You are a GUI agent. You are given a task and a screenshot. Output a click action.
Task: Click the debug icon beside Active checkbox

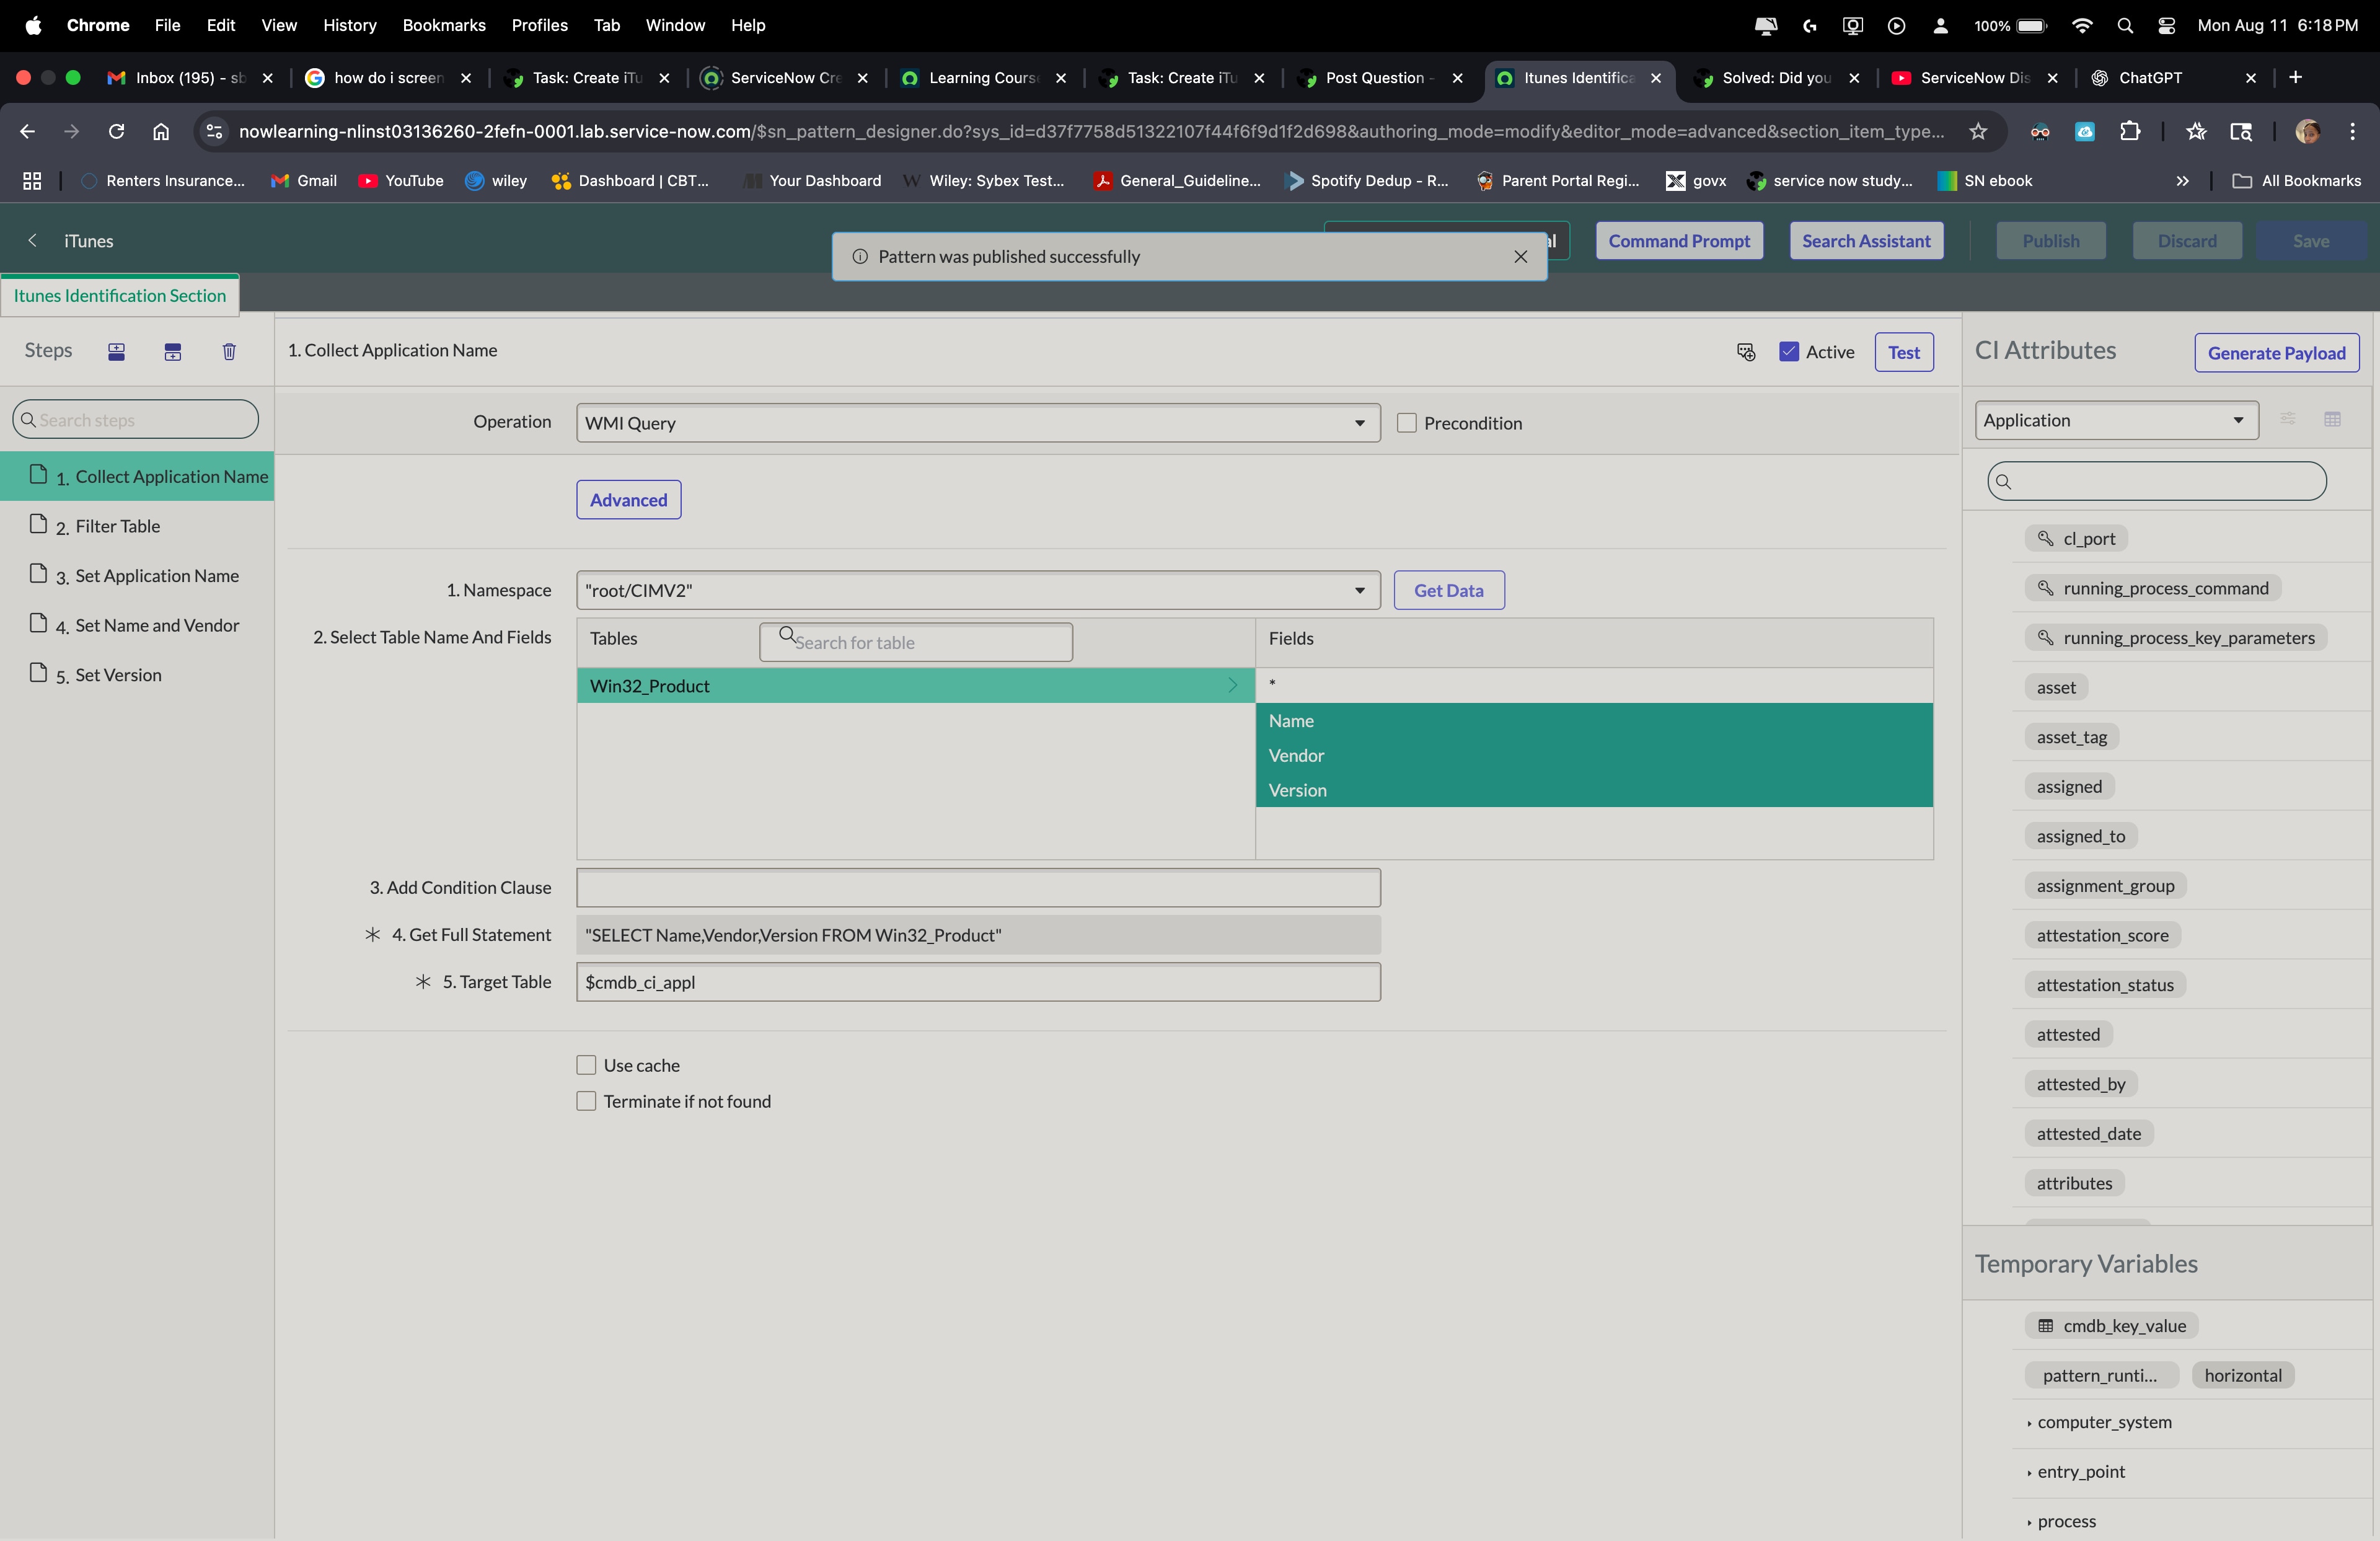(x=1746, y=352)
